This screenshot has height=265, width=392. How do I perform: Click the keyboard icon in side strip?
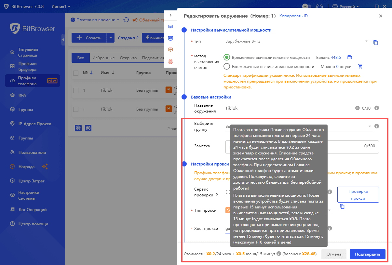[170, 27]
